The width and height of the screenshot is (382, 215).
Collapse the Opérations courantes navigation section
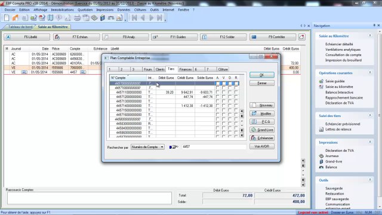point(370,73)
